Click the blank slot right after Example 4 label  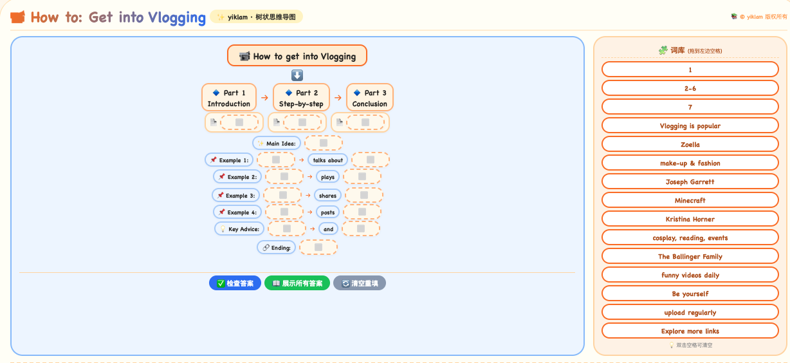284,212
